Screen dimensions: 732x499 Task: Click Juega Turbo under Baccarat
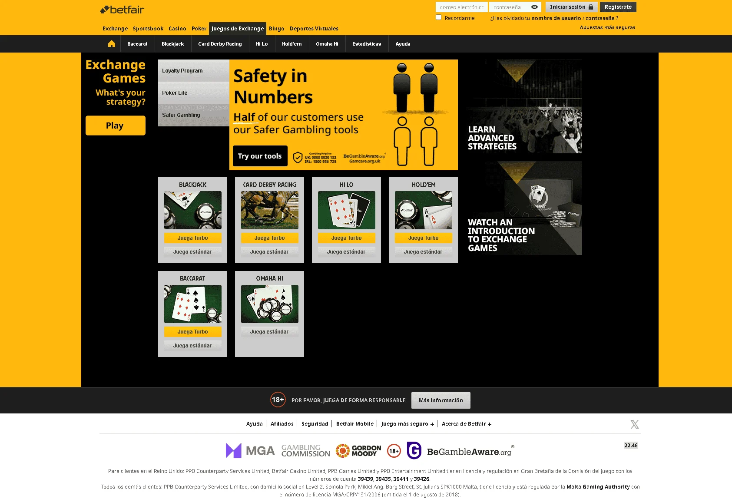[193, 332]
